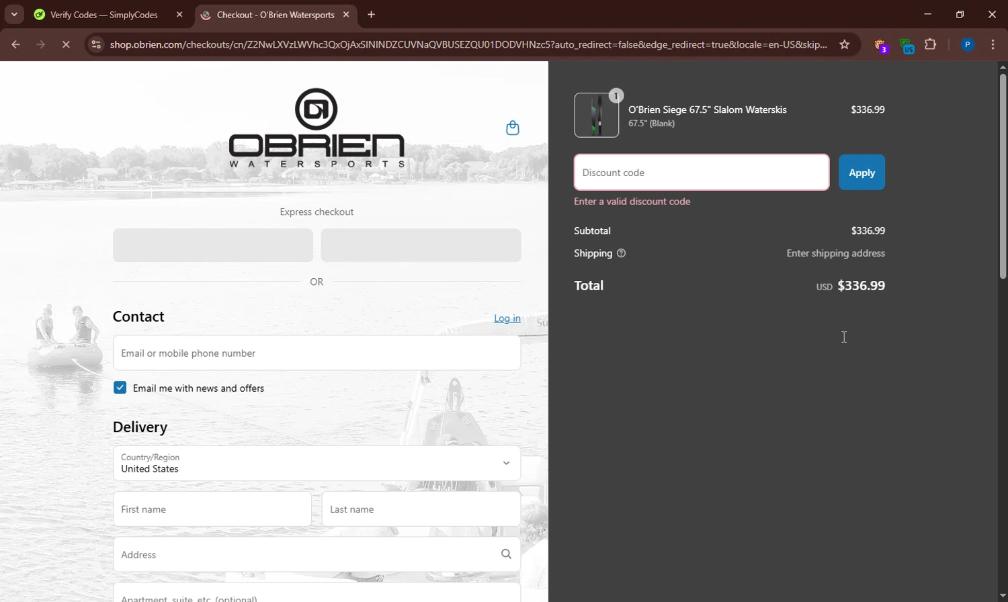
Task: Click the first express checkout button
Action: [213, 245]
